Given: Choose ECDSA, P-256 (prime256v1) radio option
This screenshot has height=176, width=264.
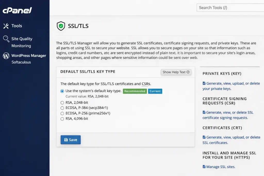Looking at the screenshot, I should click(62, 113).
